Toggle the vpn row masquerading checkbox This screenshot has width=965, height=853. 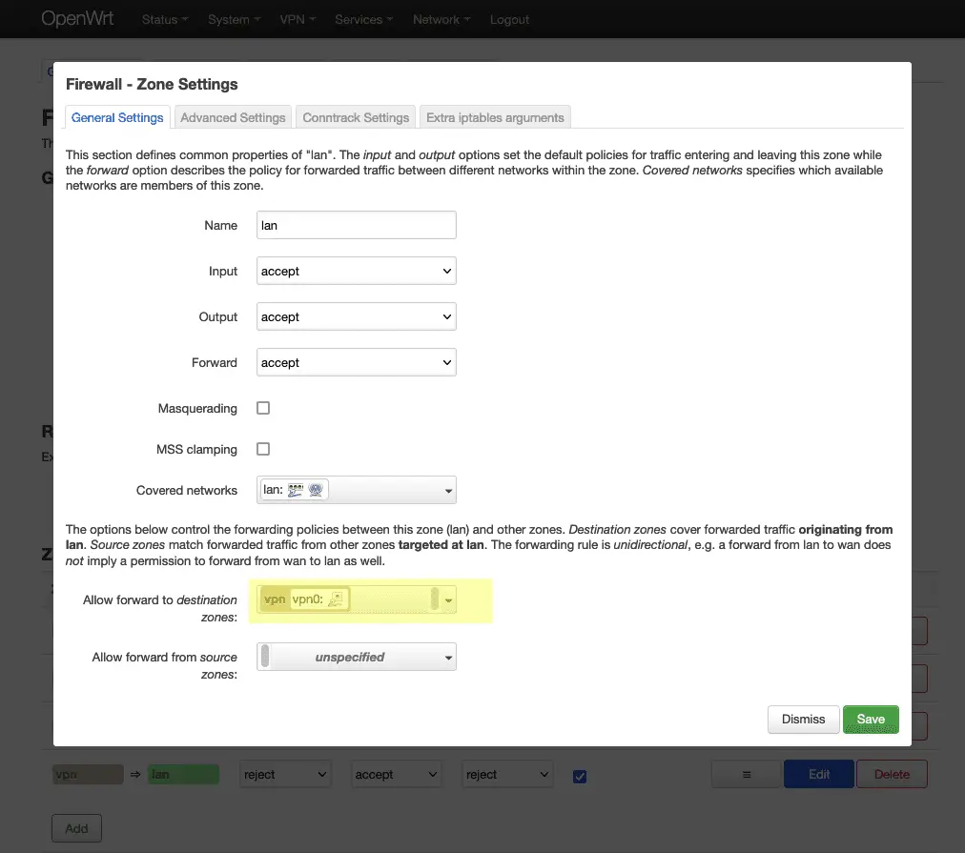(580, 776)
